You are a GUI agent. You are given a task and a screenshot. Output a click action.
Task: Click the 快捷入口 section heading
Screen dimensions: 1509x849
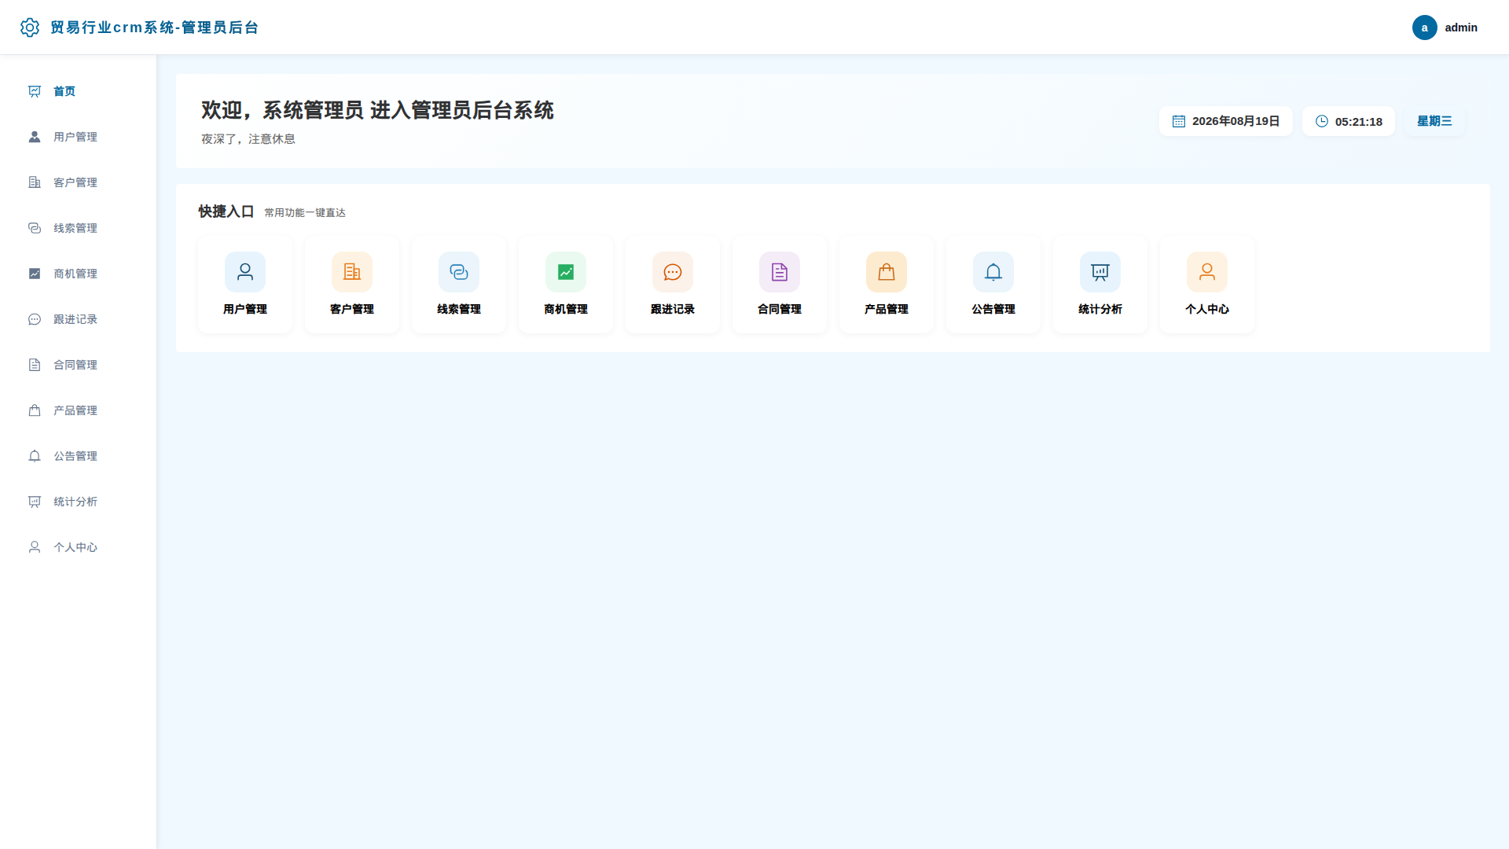(226, 211)
